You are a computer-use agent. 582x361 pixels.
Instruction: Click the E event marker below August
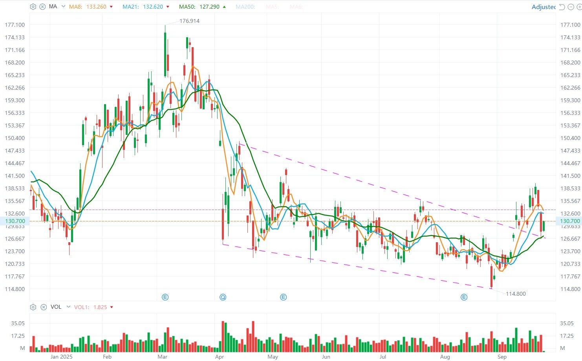tap(464, 298)
